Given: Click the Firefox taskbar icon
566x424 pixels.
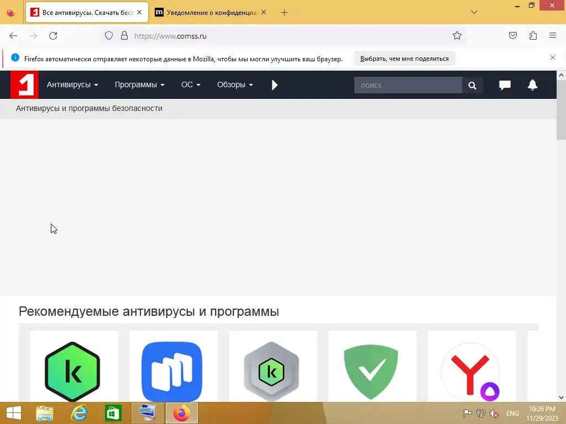Looking at the screenshot, I should [182, 413].
